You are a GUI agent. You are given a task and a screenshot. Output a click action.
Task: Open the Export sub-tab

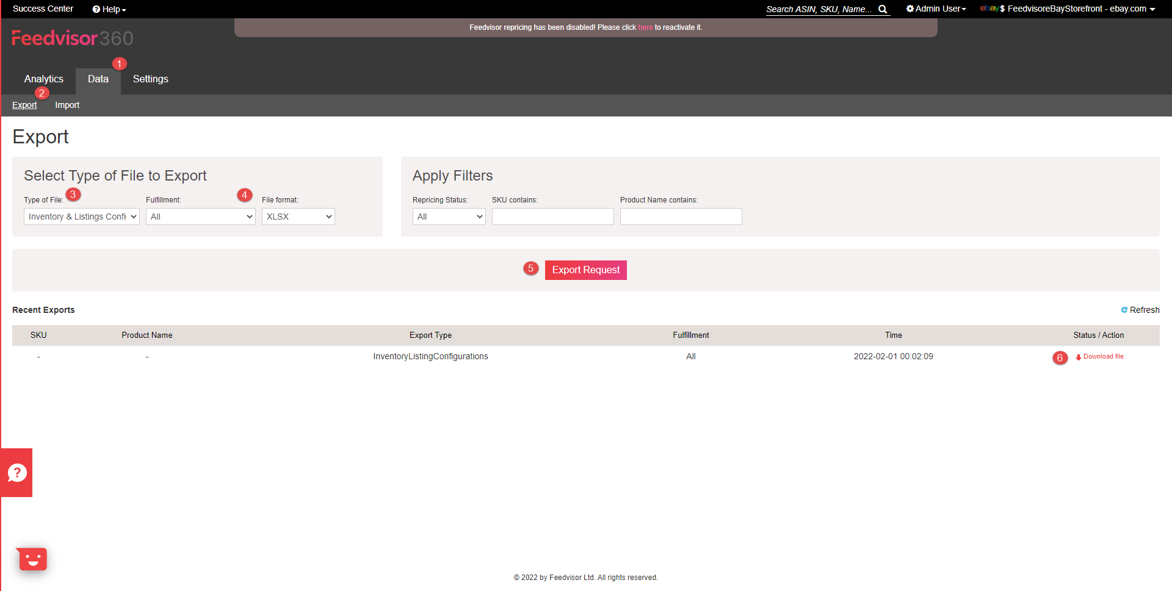coord(24,105)
